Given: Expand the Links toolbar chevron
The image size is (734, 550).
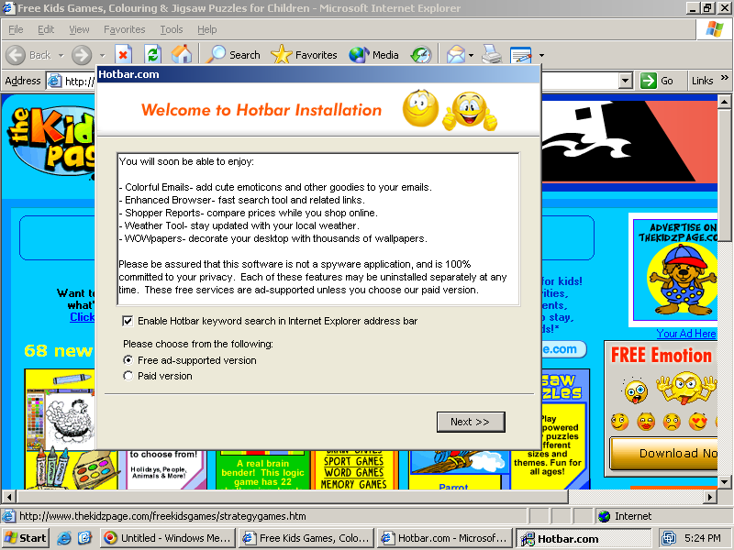Looking at the screenshot, I should [725, 77].
